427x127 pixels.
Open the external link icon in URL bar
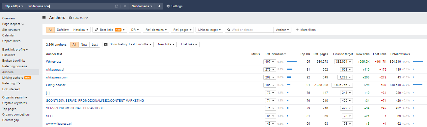(116, 6)
